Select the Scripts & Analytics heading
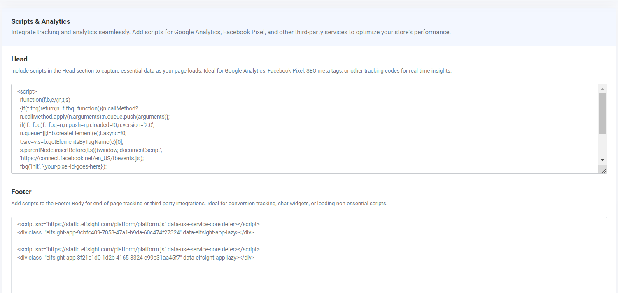The height and width of the screenshot is (293, 618). [41, 21]
